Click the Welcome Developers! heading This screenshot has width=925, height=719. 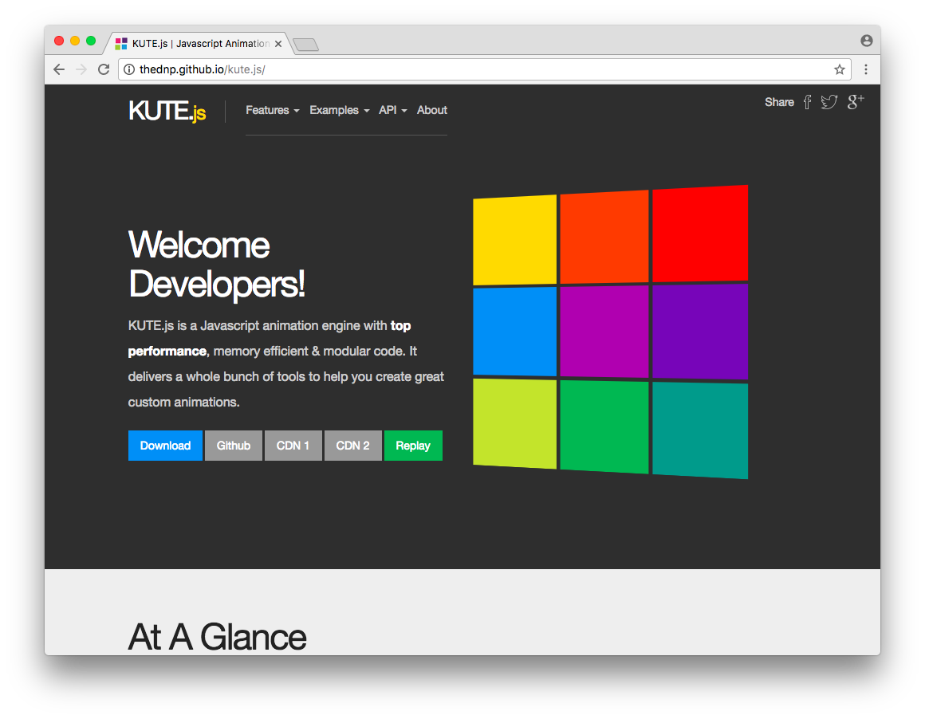(217, 264)
